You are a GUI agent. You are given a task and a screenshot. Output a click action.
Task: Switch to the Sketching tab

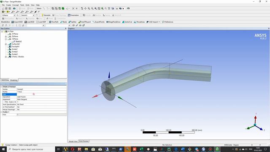pyautogui.click(x=5, y=80)
